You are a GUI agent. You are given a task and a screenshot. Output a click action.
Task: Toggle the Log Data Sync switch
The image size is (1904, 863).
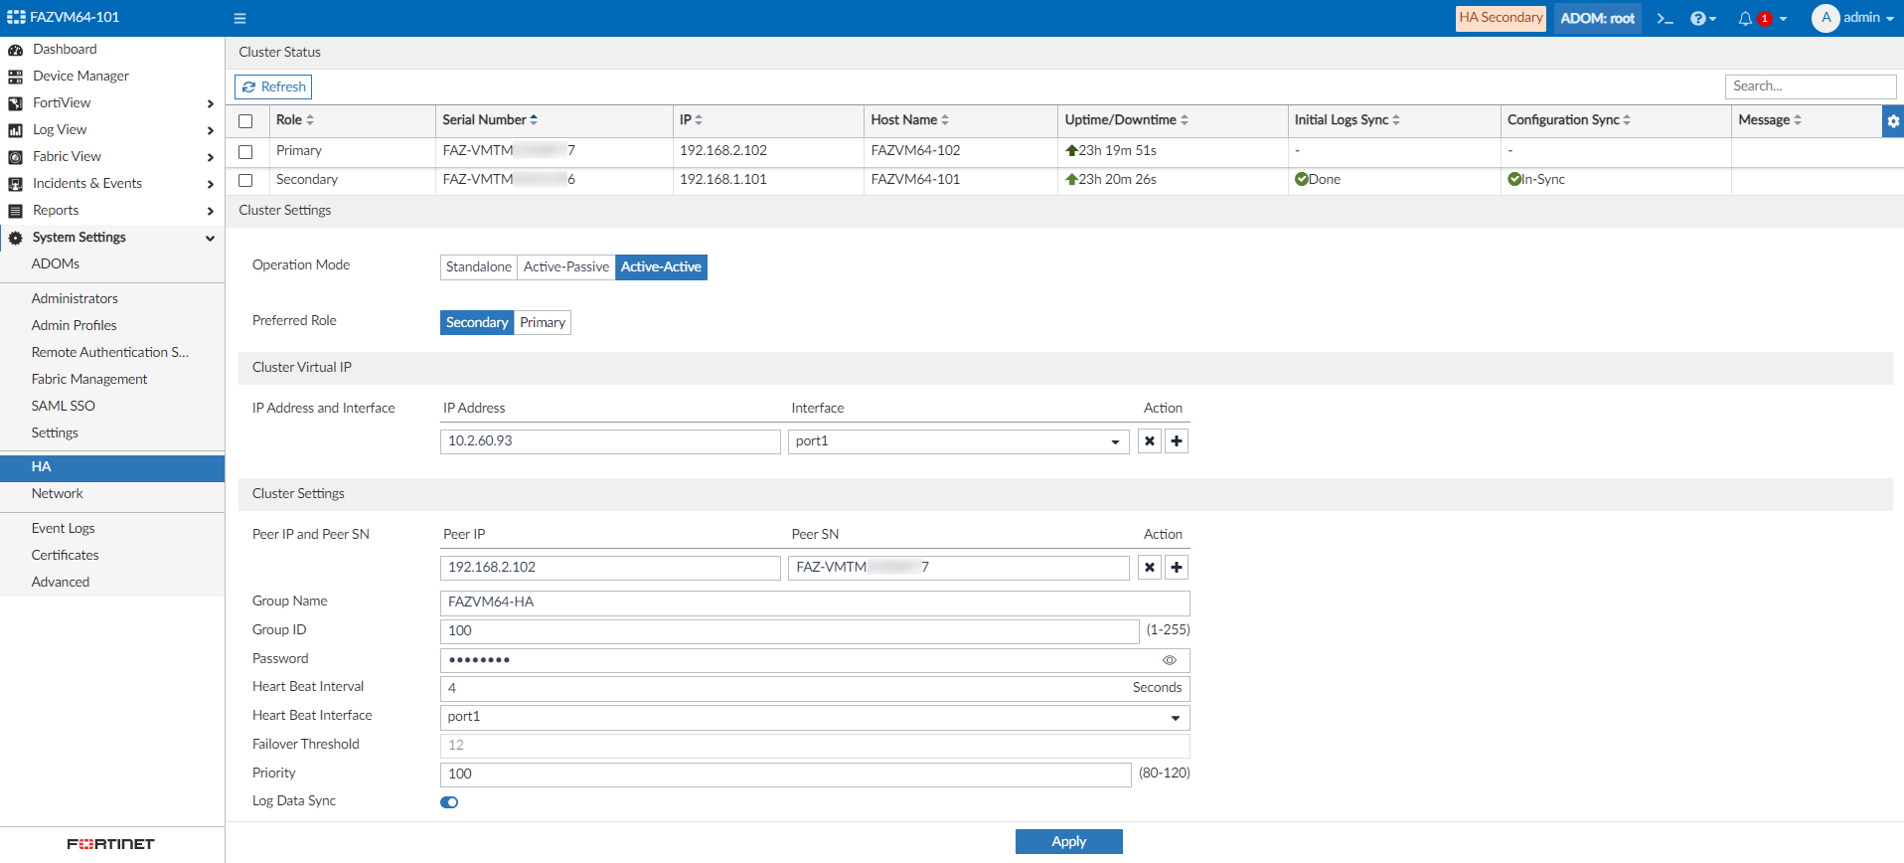pyautogui.click(x=449, y=802)
